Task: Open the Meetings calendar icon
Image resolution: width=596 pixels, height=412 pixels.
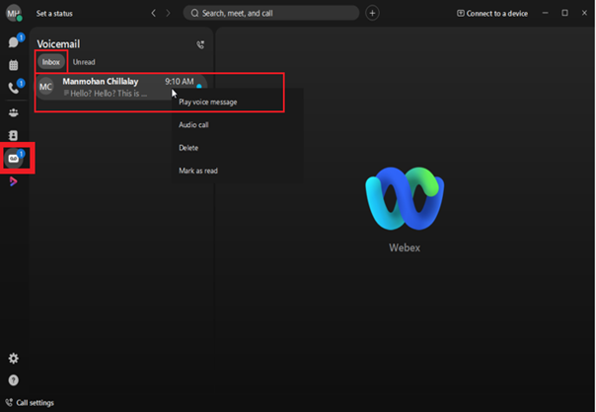Action: tap(14, 65)
